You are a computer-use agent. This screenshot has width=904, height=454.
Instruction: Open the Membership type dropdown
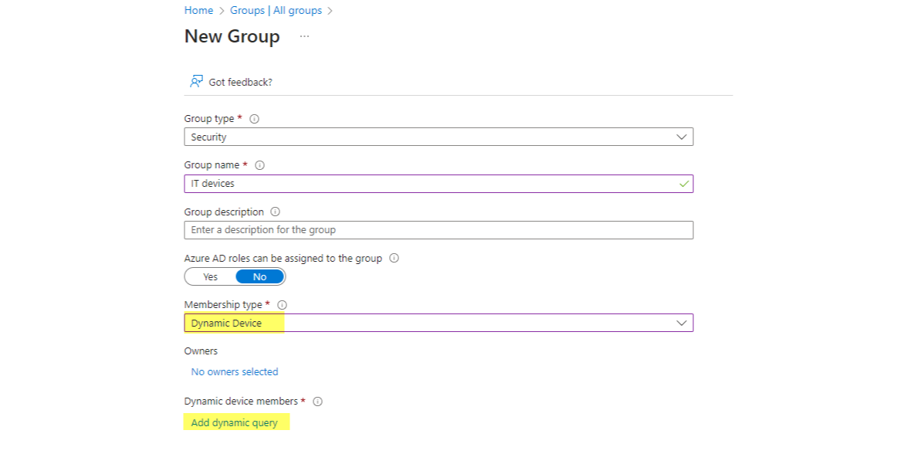pyautogui.click(x=682, y=323)
